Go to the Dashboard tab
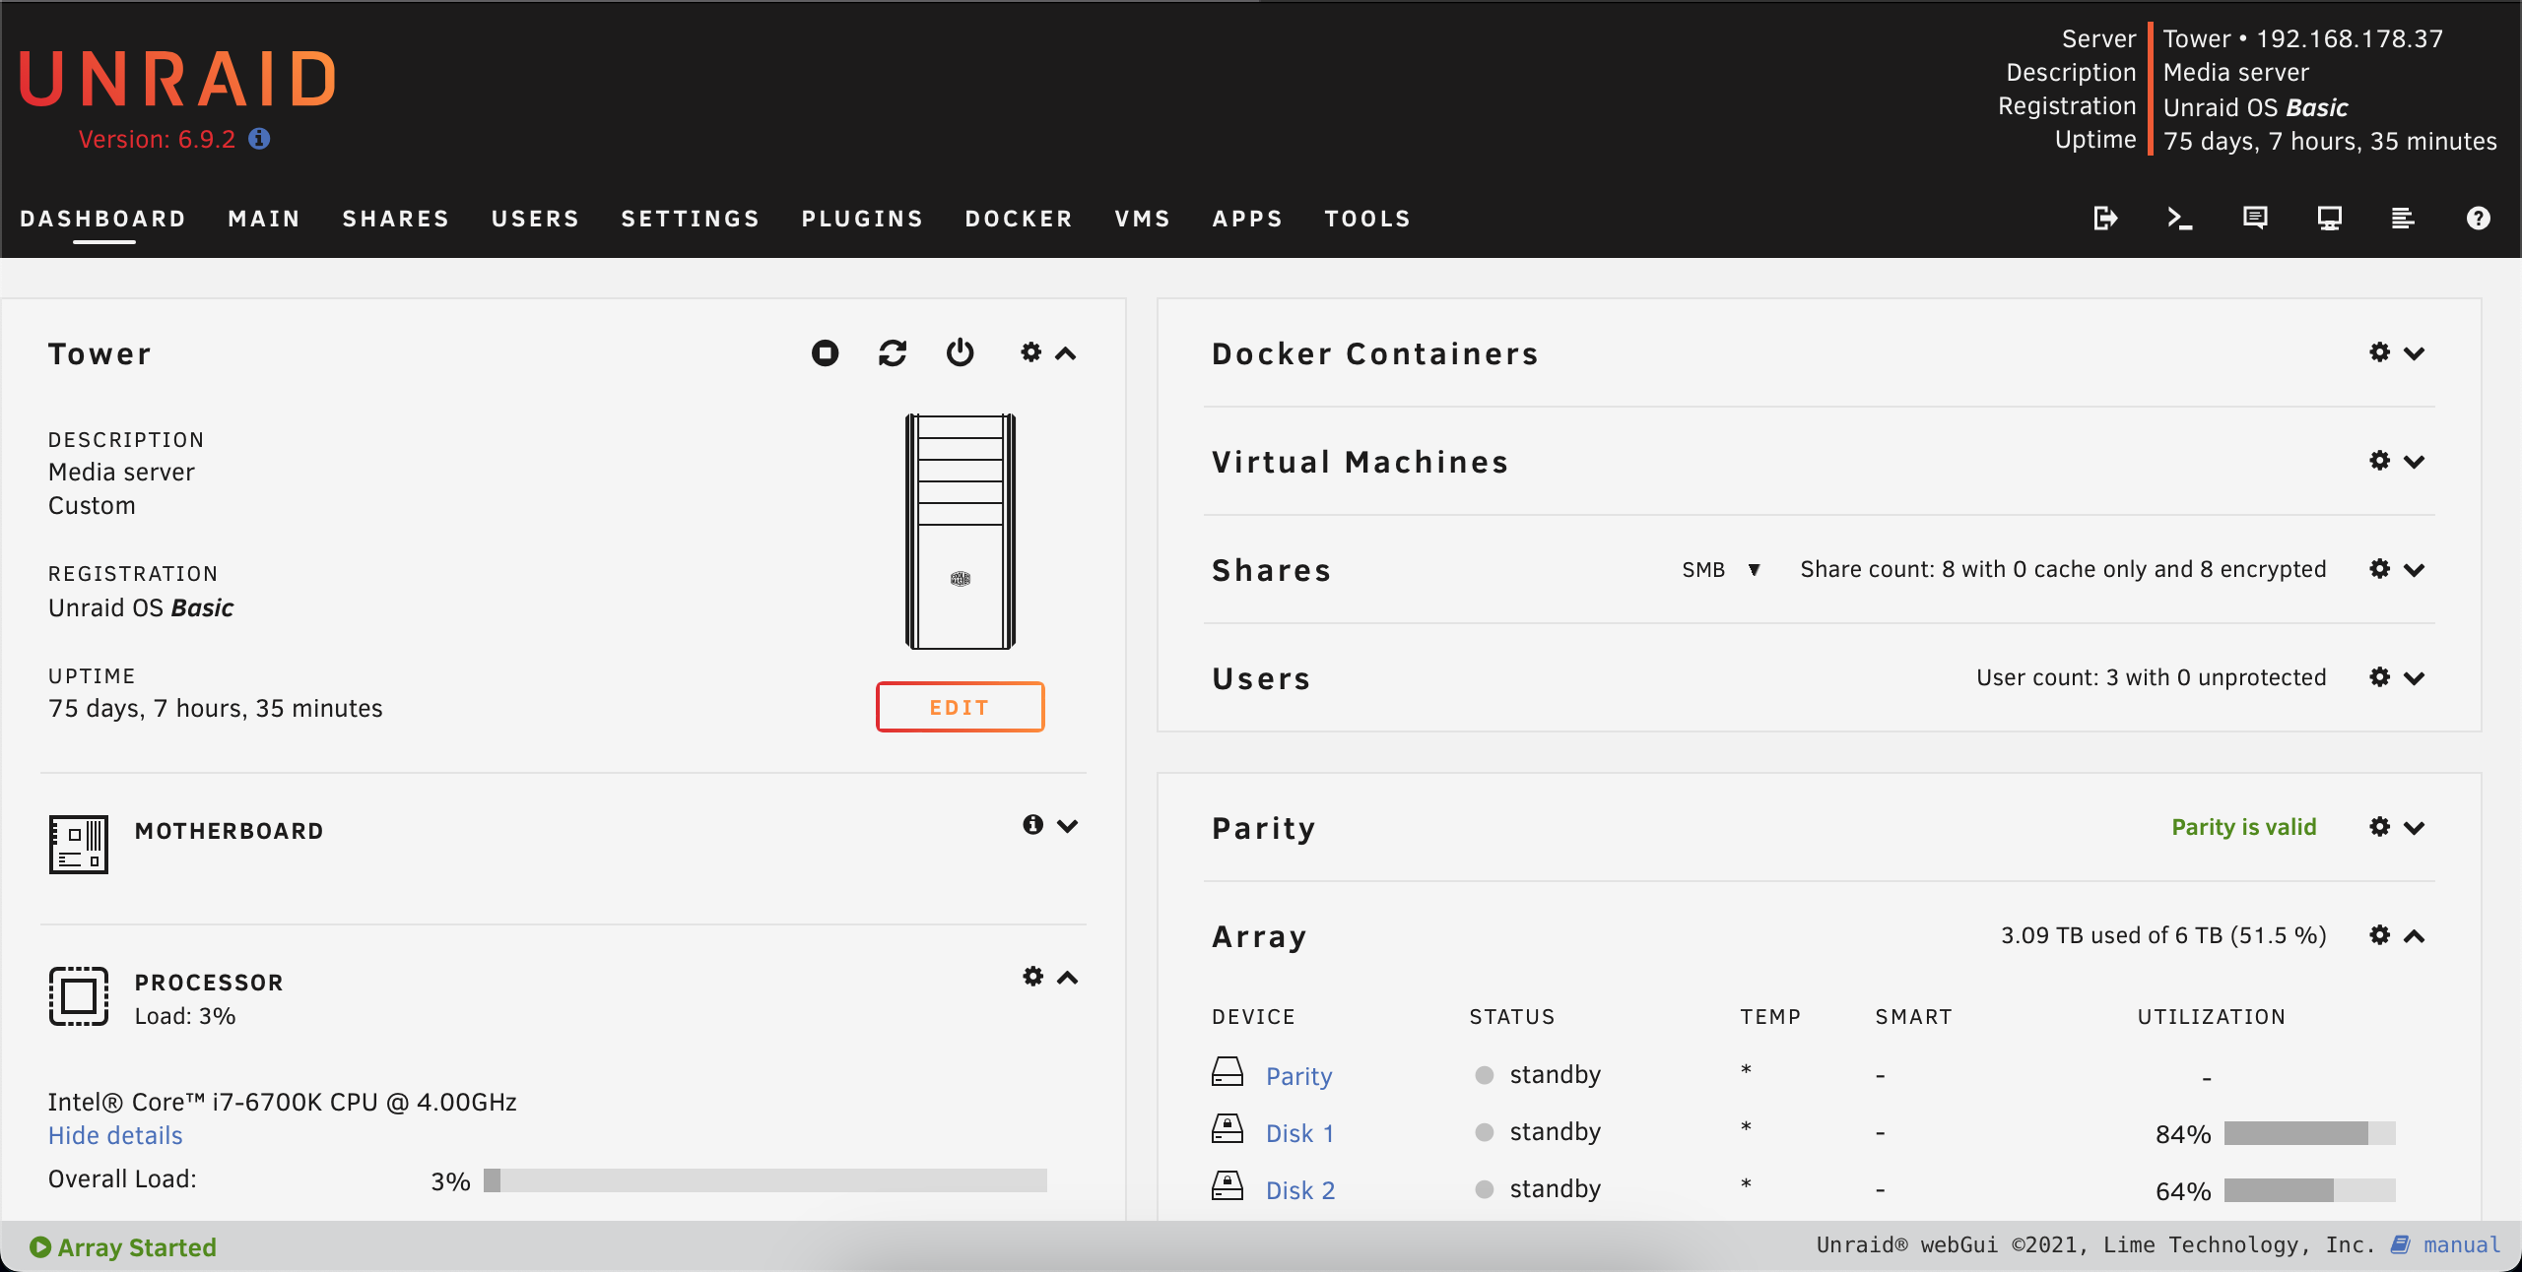 (x=103, y=219)
